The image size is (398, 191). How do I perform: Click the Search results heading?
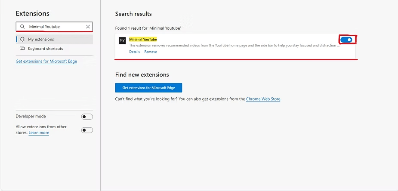click(x=133, y=14)
